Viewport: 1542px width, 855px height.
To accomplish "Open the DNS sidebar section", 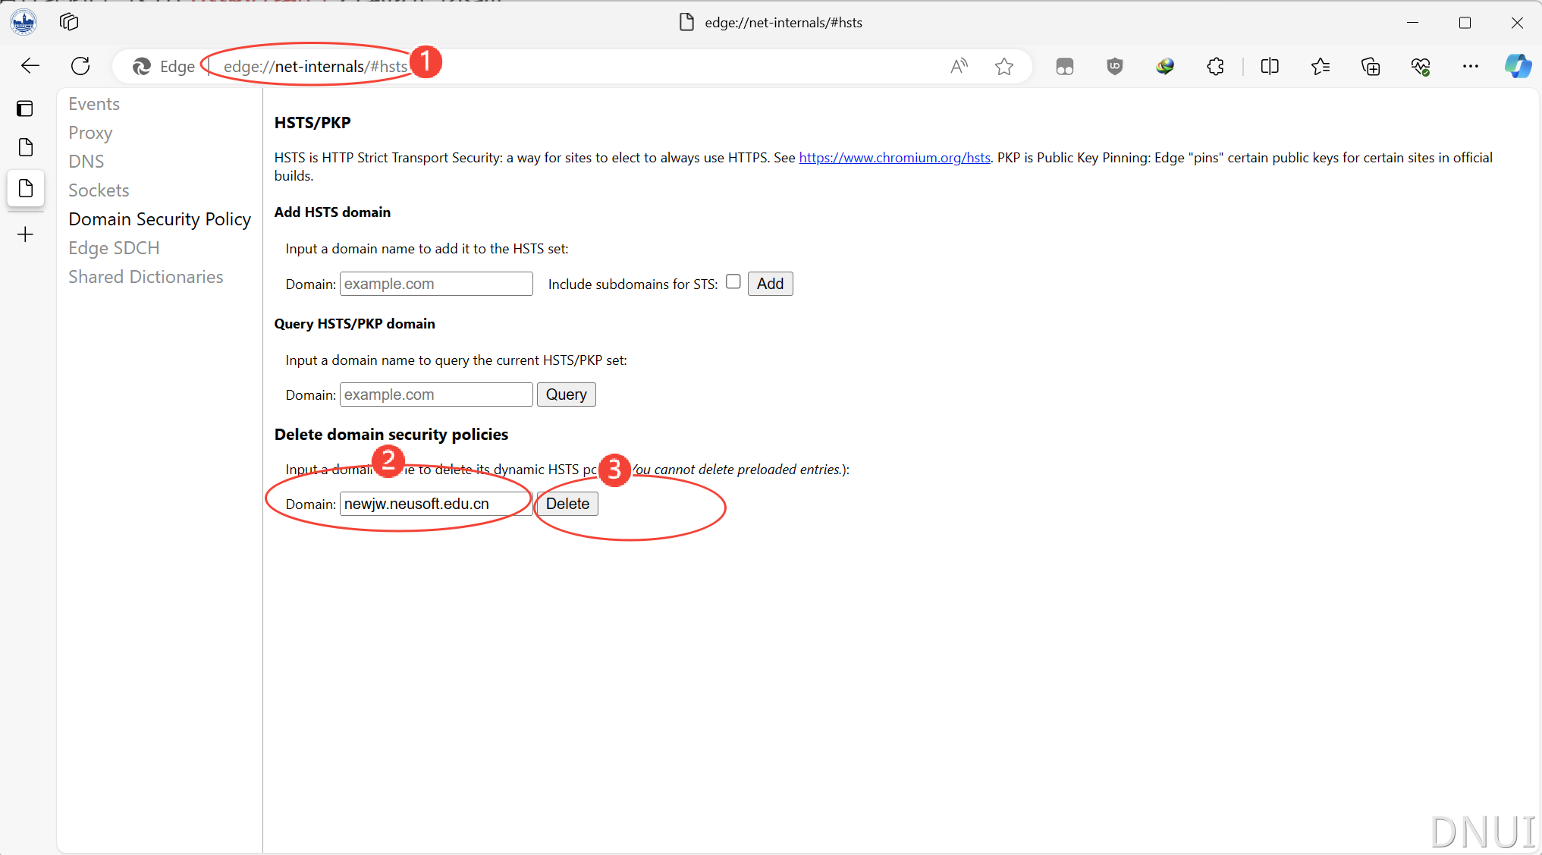I will (x=86, y=162).
